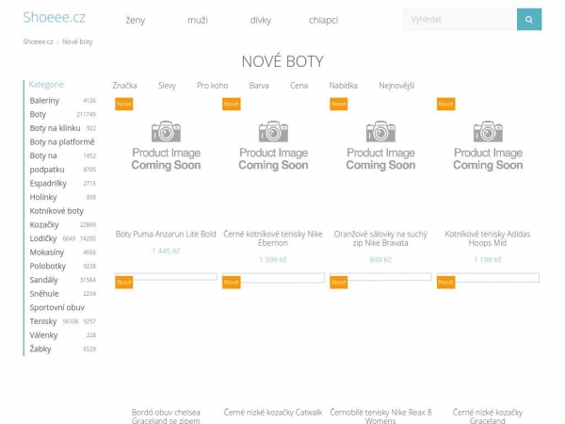The width and height of the screenshot is (565, 424).
Task: Click the Shoeee.cz logo
Action: coord(53,18)
